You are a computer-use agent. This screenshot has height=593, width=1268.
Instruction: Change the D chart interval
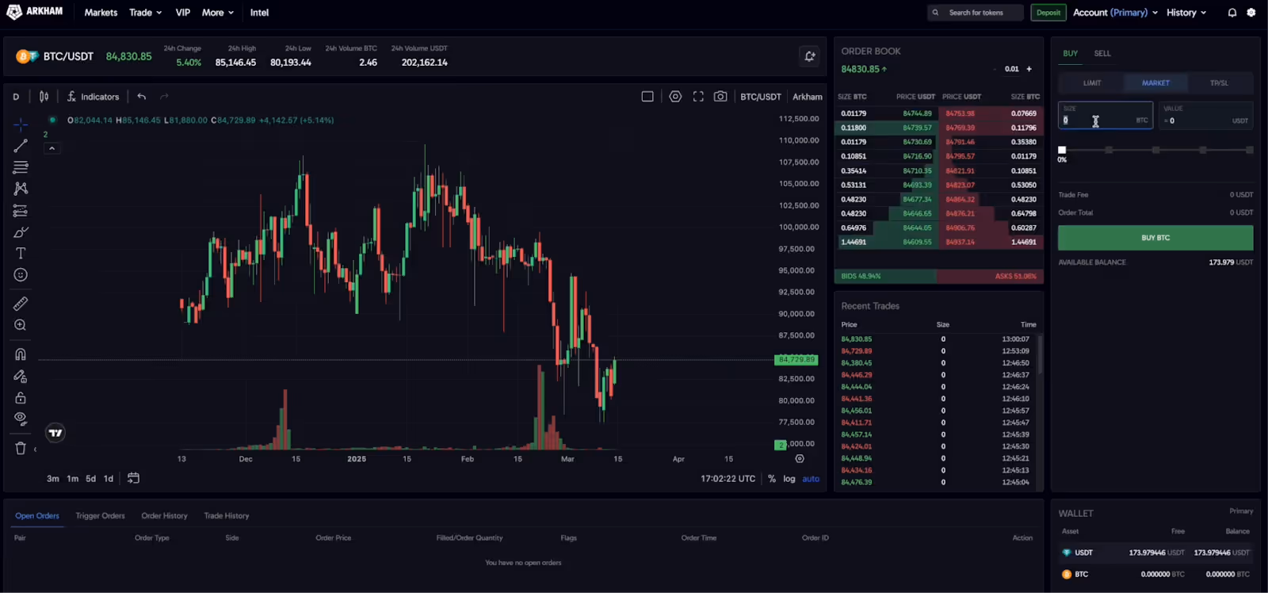pyautogui.click(x=16, y=97)
